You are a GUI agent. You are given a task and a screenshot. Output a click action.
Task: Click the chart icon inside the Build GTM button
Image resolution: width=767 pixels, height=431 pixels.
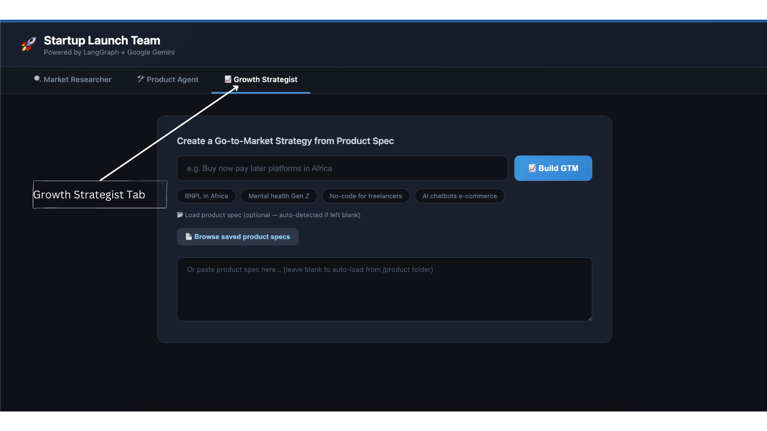click(532, 168)
